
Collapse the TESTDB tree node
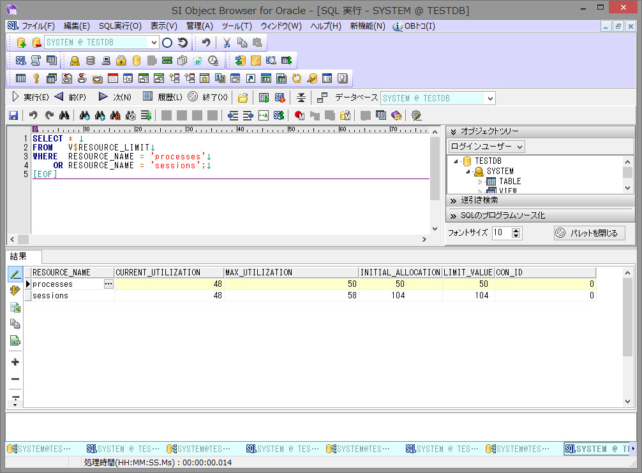[456, 161]
